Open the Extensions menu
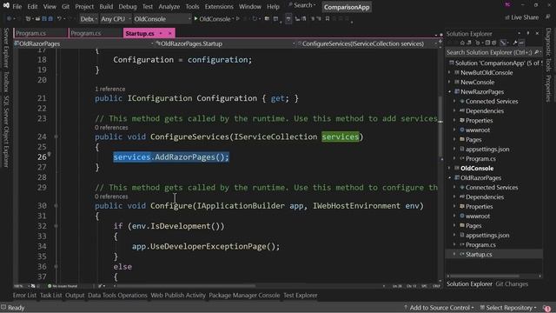Viewport: 556px width, 313px height. click(x=219, y=6)
